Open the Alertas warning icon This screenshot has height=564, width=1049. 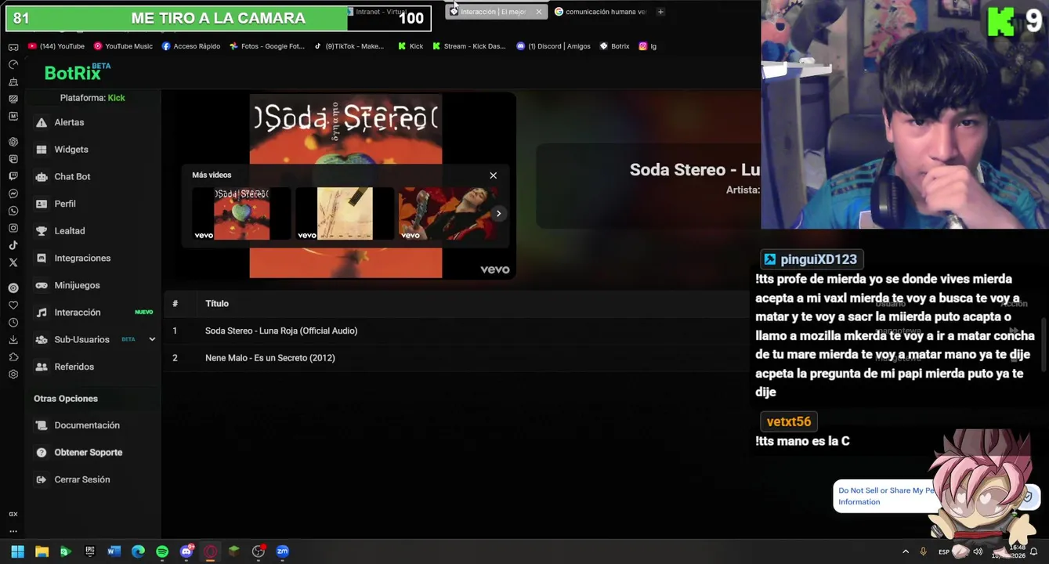coord(42,123)
